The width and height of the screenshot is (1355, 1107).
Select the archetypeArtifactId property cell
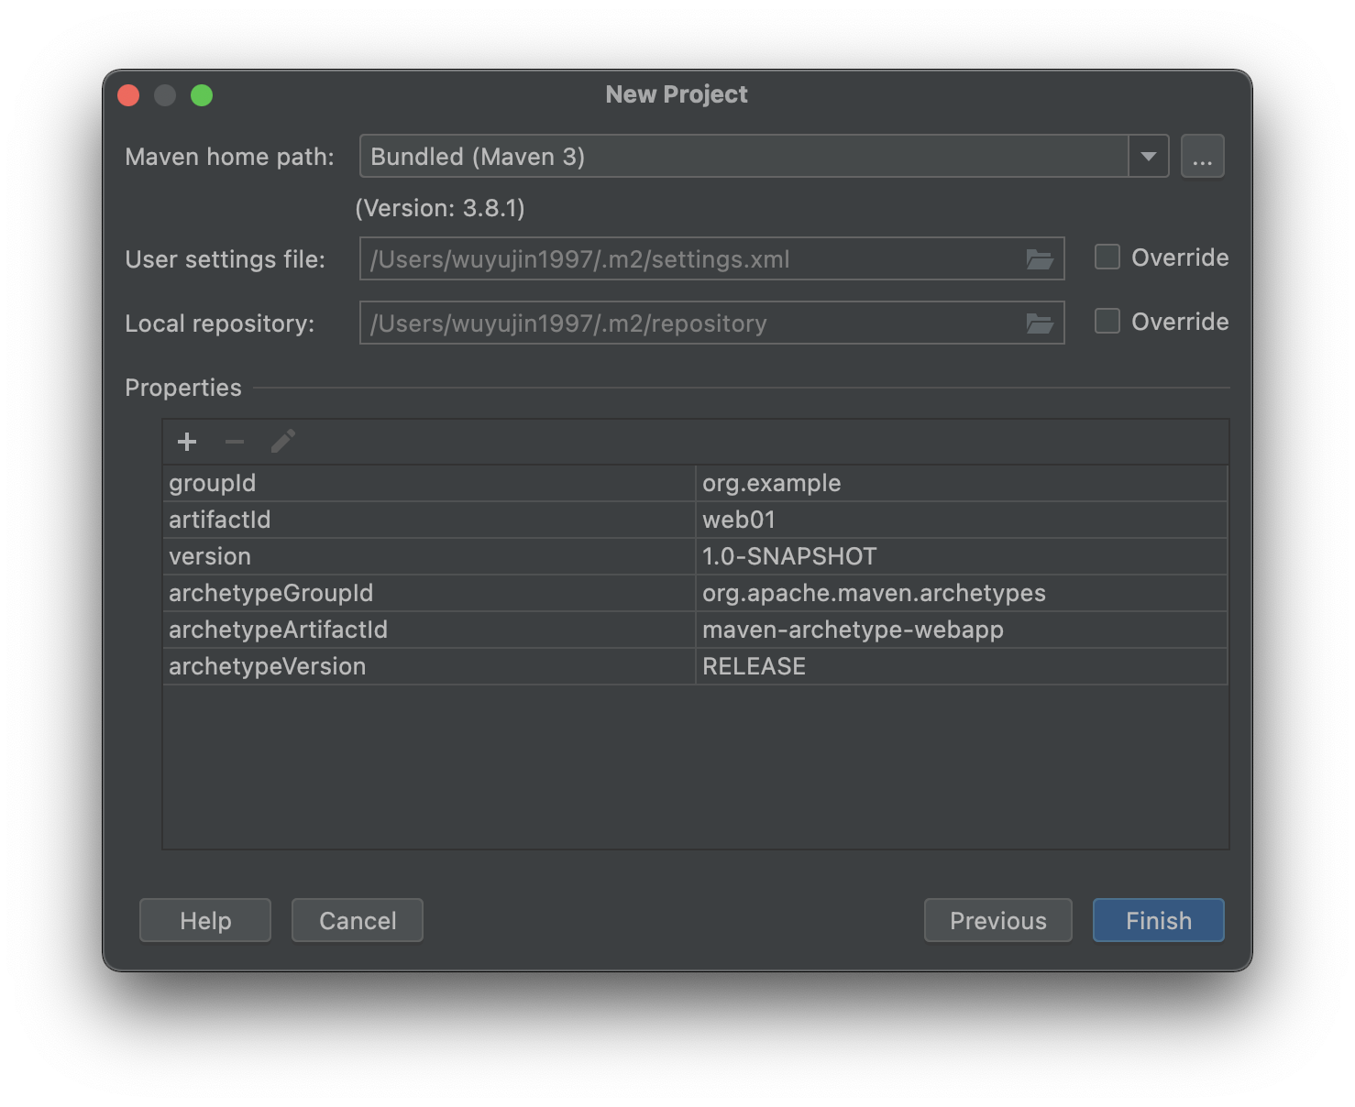(x=429, y=630)
